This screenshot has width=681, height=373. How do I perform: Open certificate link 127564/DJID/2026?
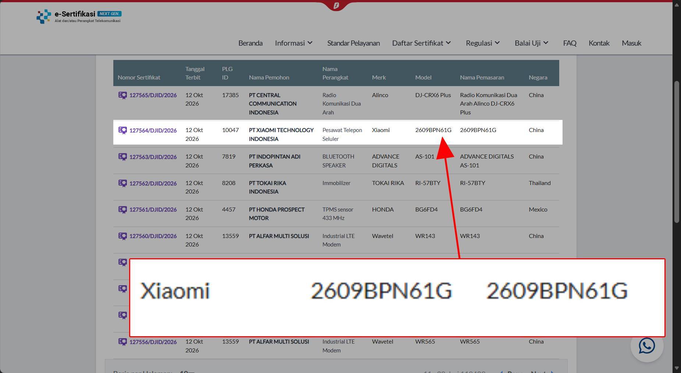153,130
